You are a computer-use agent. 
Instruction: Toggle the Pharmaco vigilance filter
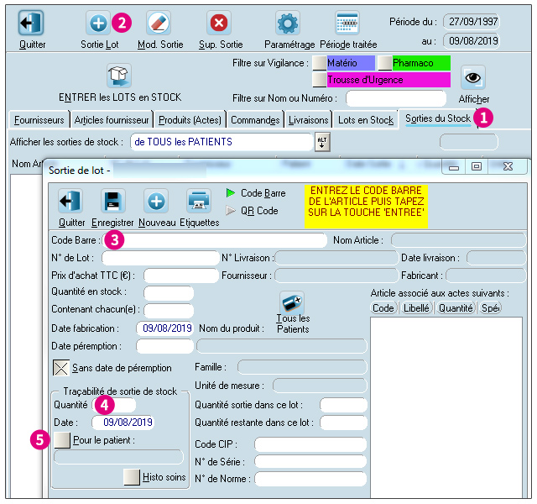point(385,63)
